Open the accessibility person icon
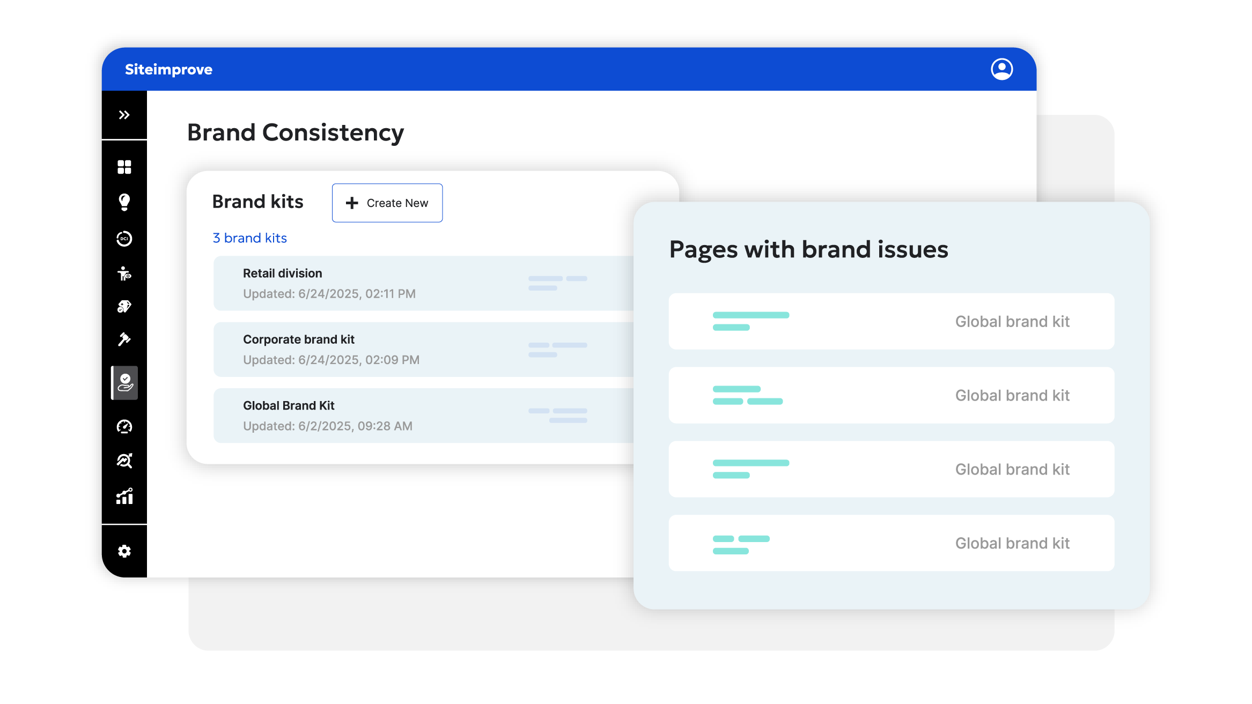 click(124, 273)
